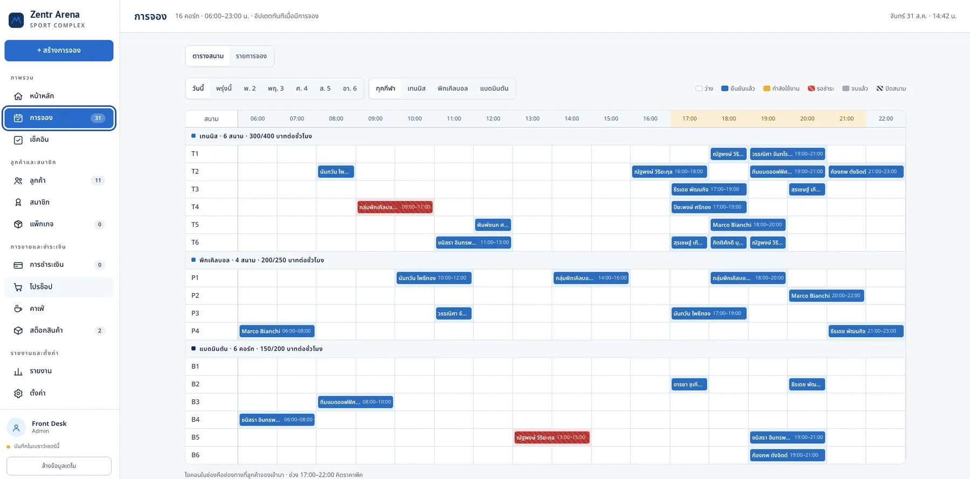Switch to the รายการจอง list view
This screenshot has width=970, height=479.
tap(251, 56)
